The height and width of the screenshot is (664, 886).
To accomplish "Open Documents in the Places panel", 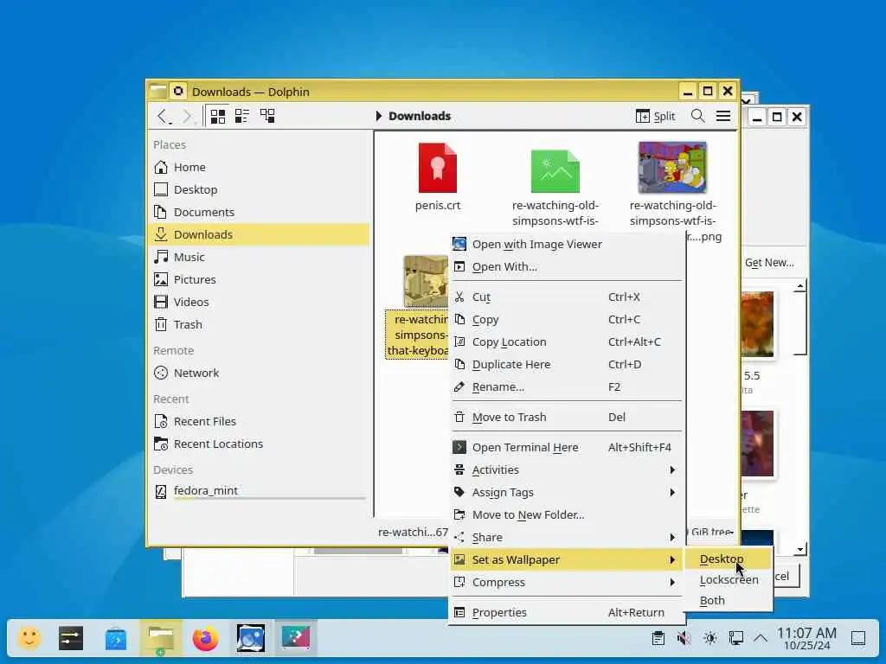I will [x=260, y=213].
